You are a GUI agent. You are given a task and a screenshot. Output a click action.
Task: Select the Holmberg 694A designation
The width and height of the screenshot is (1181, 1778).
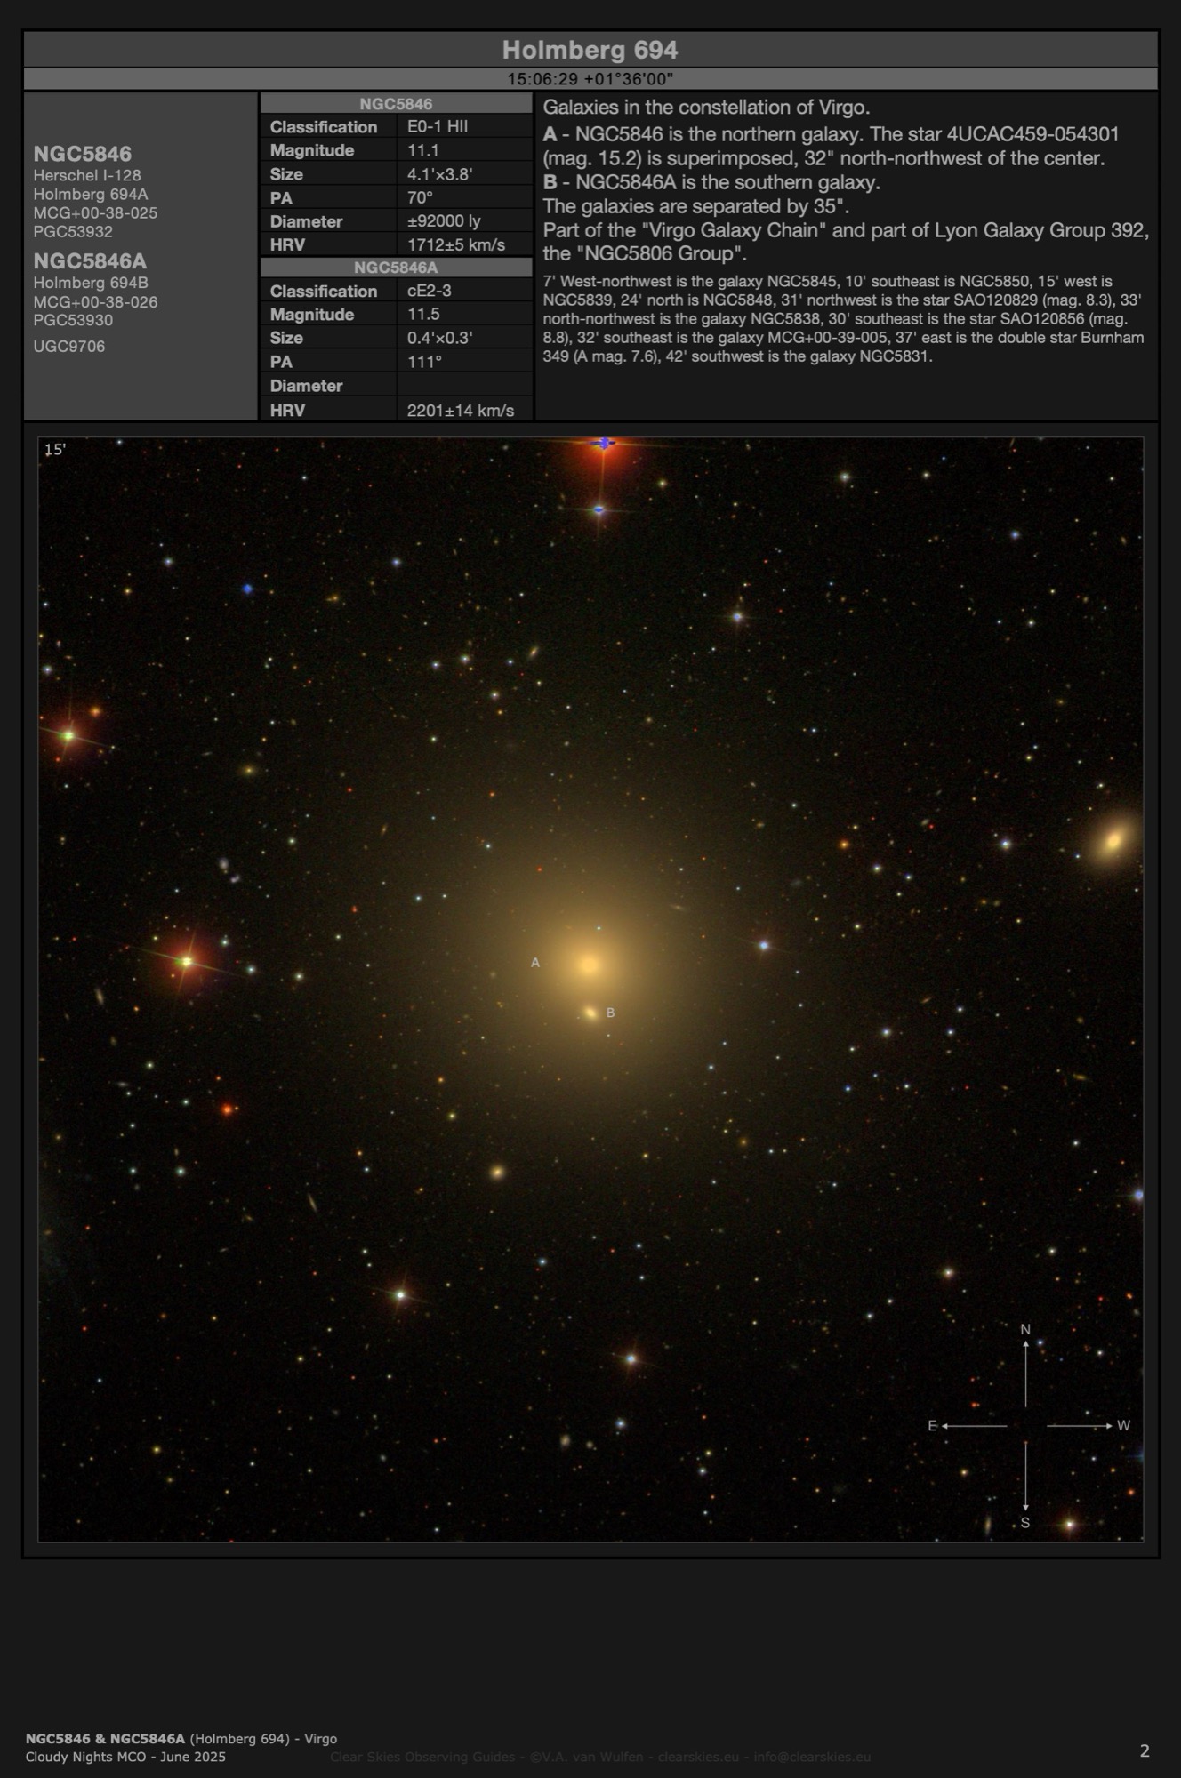coord(91,195)
